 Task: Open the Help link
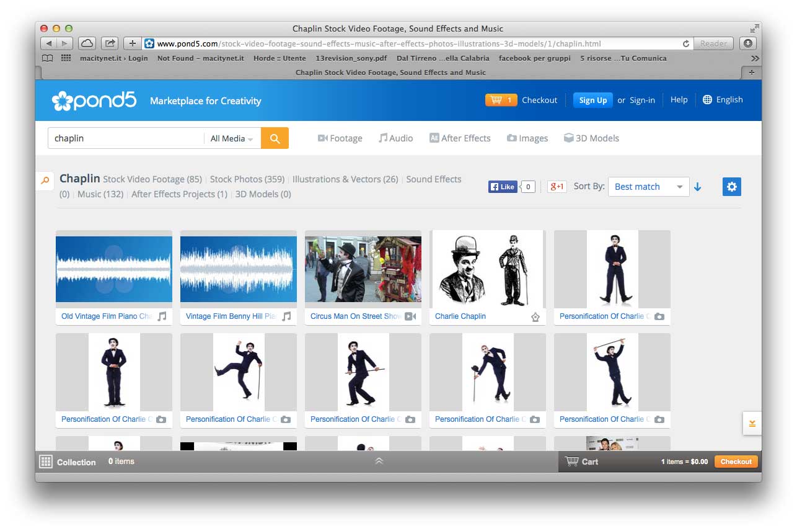tap(679, 100)
